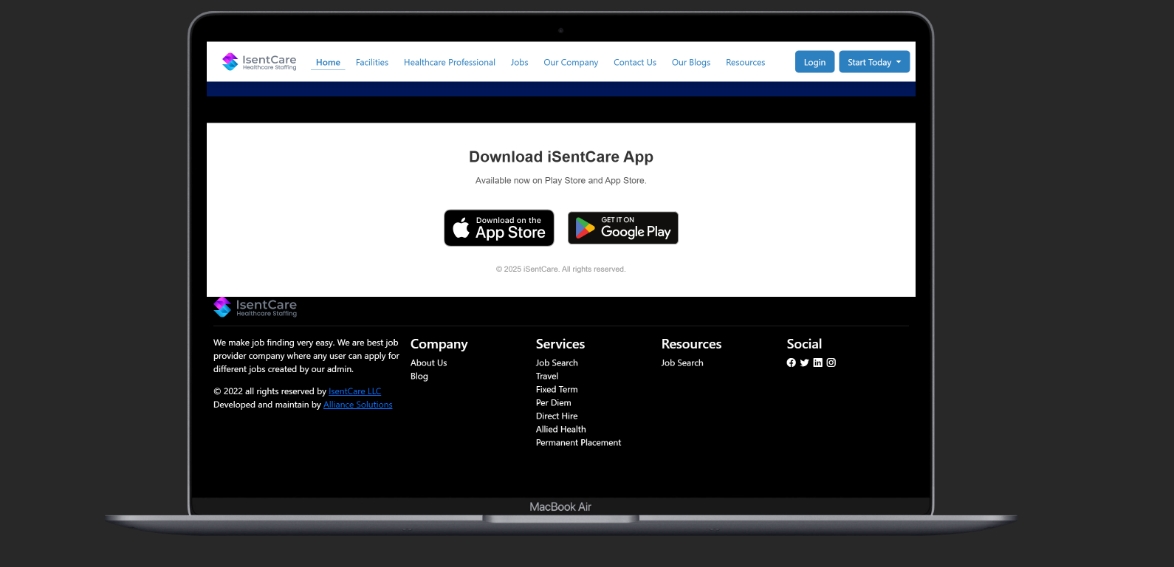Click the LinkedIn icon in footer

(817, 362)
